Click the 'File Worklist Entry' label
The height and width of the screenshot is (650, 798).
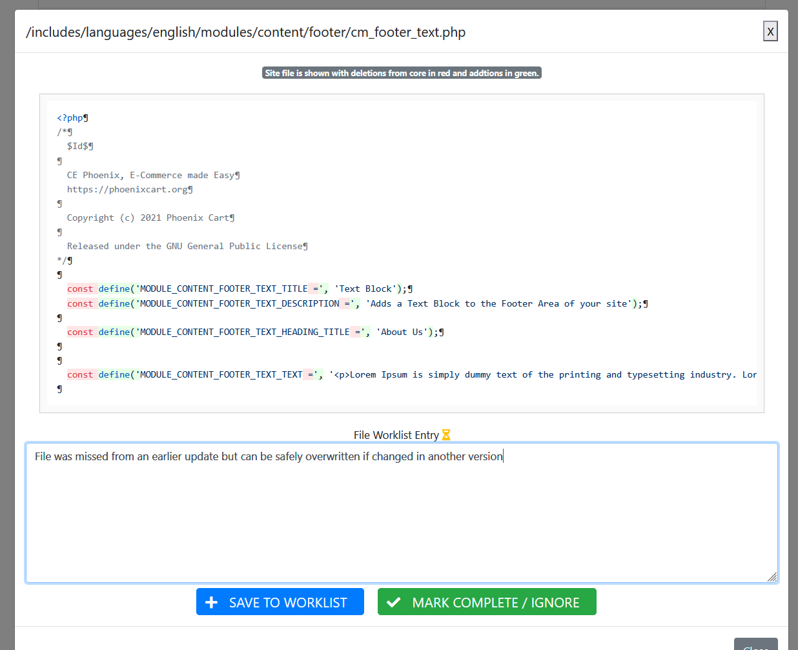tap(396, 435)
